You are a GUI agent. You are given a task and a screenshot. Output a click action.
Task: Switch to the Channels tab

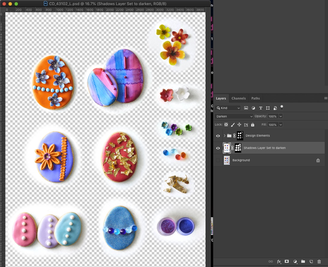pyautogui.click(x=239, y=98)
